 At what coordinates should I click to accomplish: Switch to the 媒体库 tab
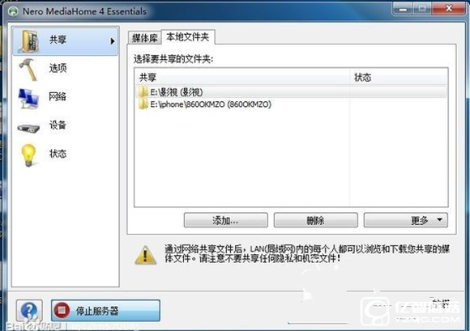tap(145, 38)
